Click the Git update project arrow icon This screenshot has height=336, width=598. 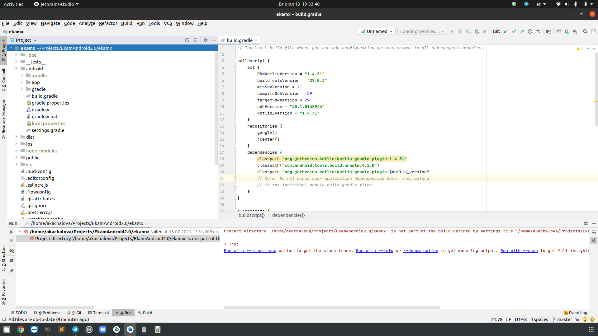(506, 31)
